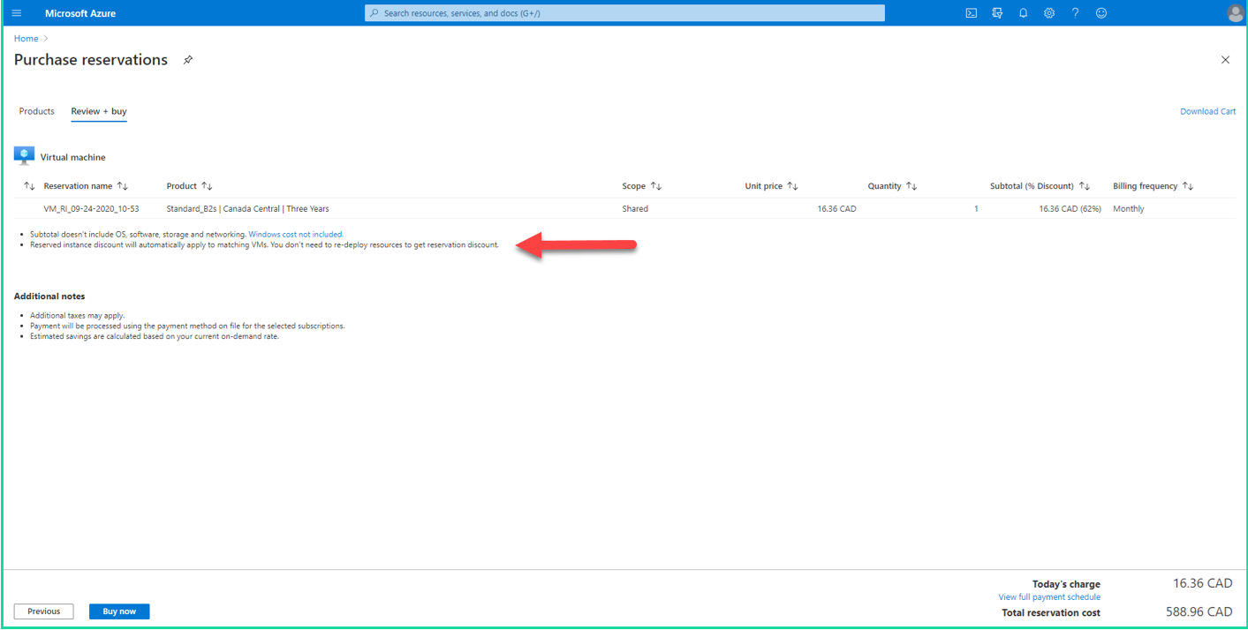This screenshot has height=630, width=1248.
Task: Open portal settings gear
Action: coord(1049,13)
